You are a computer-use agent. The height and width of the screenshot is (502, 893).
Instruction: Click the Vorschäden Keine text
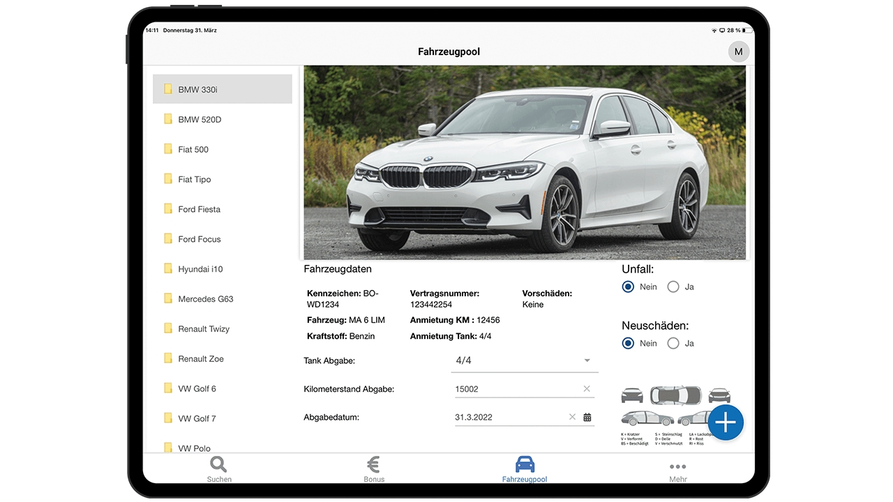point(547,299)
